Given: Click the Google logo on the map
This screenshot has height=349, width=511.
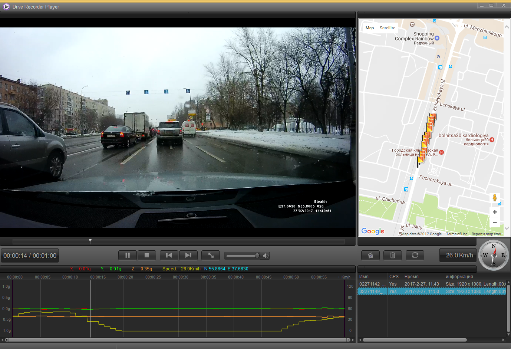Looking at the screenshot, I should pos(373,231).
